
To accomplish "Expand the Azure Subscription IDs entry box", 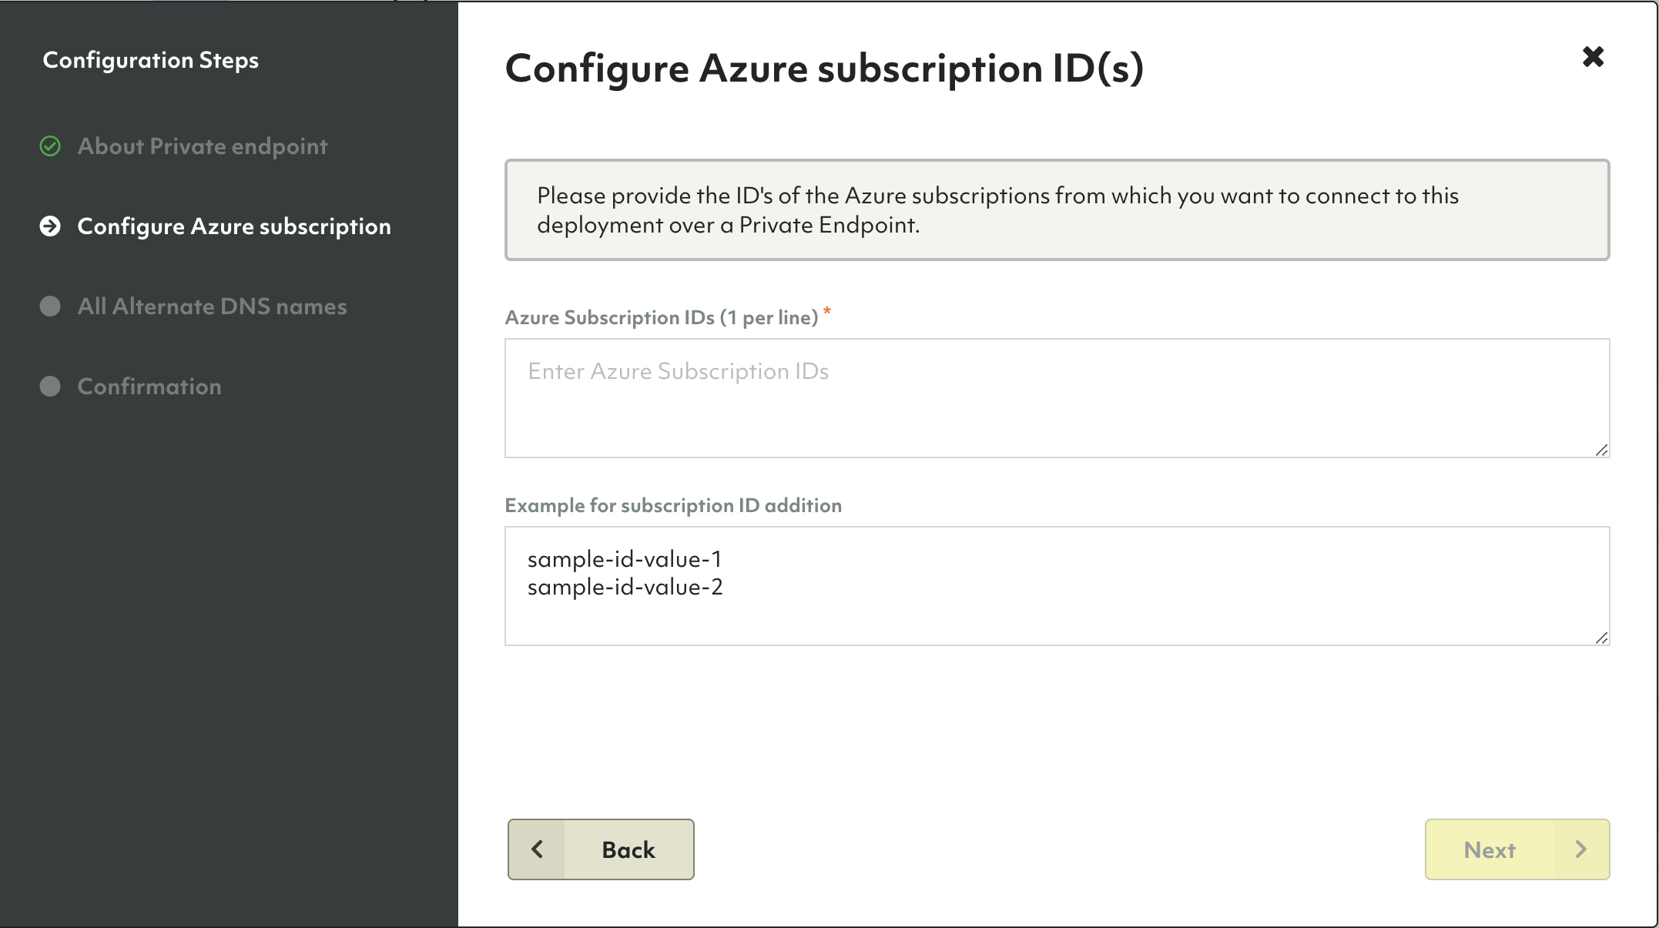I will click(1604, 451).
